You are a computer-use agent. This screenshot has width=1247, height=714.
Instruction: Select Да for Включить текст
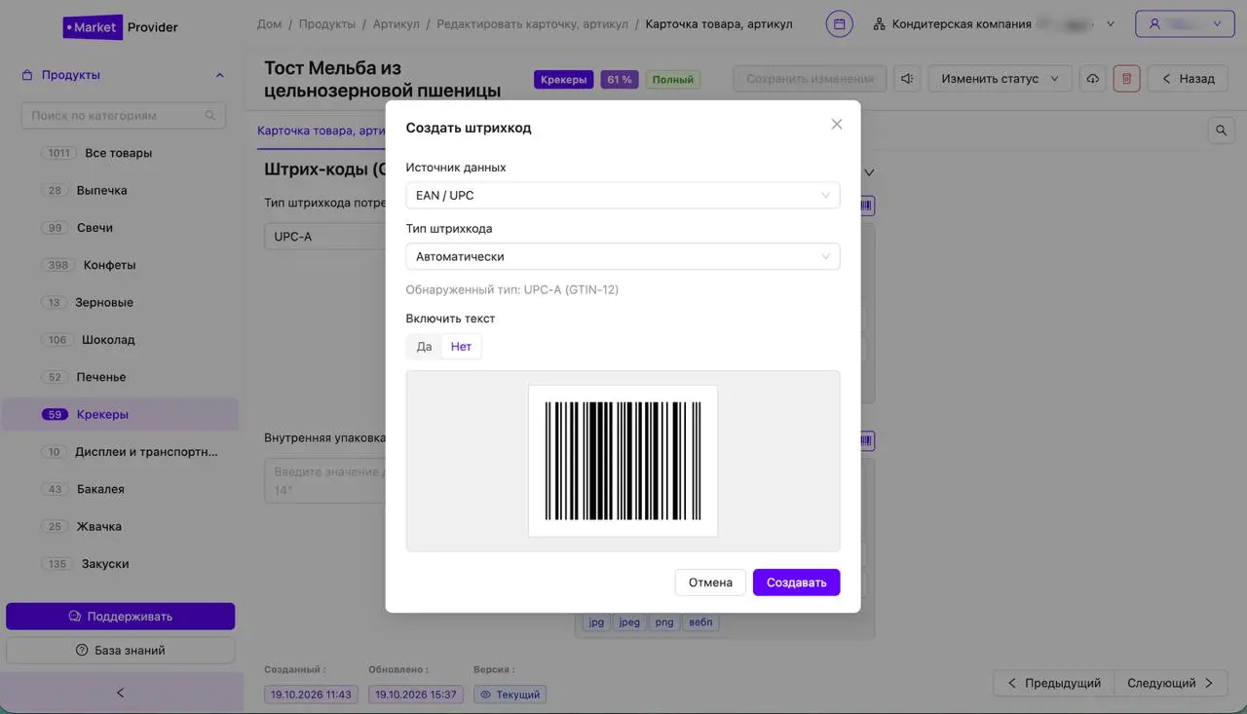424,347
